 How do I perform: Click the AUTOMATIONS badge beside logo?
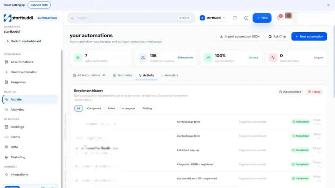47,18
